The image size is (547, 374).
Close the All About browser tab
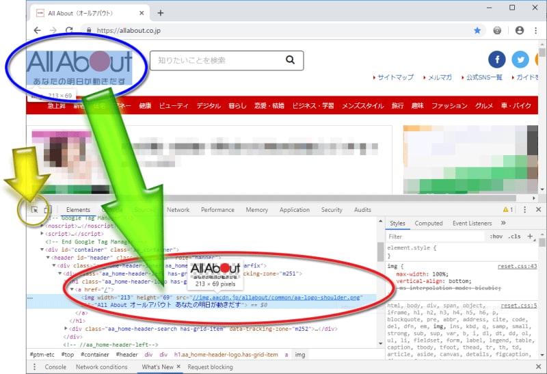point(142,13)
